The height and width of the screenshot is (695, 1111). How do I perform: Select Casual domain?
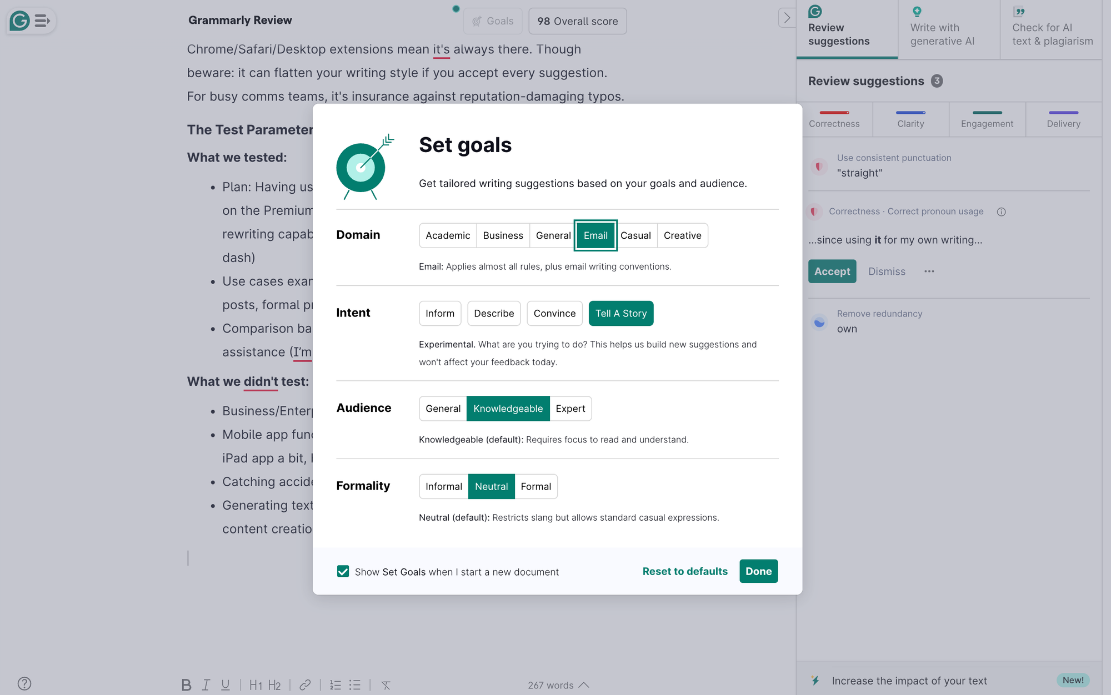pyautogui.click(x=635, y=235)
